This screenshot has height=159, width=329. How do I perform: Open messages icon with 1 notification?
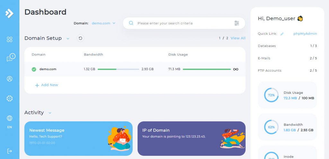point(11,57)
